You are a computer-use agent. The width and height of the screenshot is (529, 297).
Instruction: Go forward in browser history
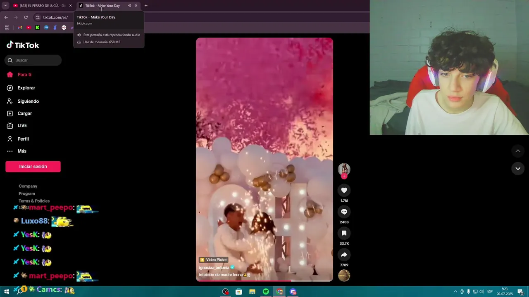(x=16, y=17)
